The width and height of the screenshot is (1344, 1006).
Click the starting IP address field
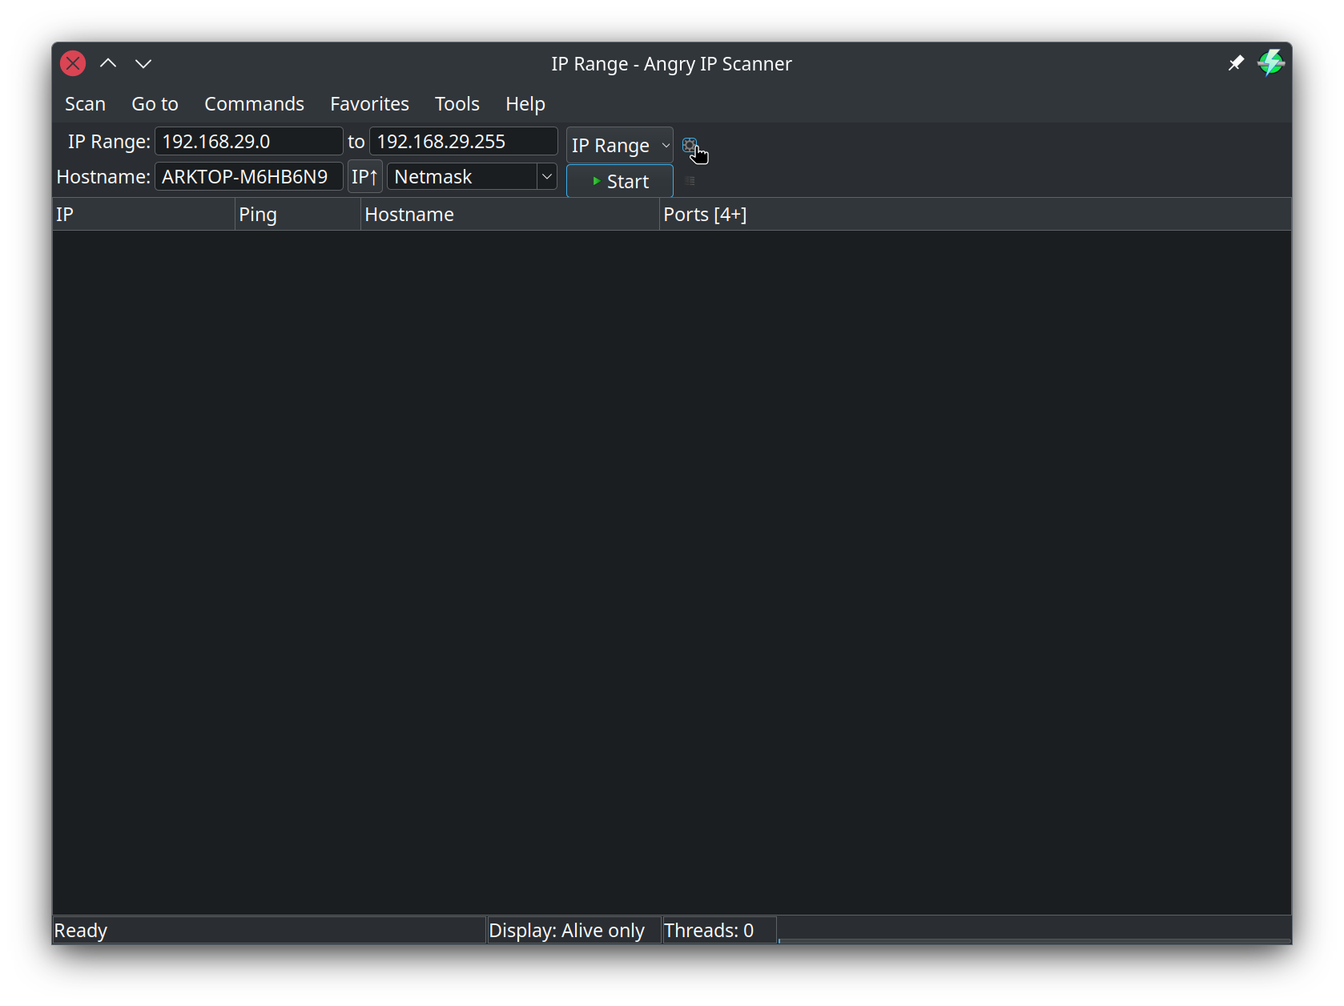(248, 142)
